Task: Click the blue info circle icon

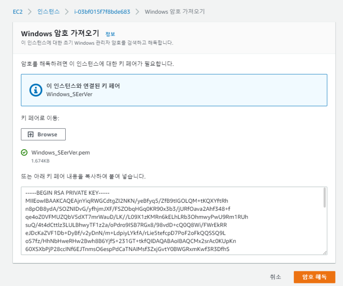Action: 35,90
